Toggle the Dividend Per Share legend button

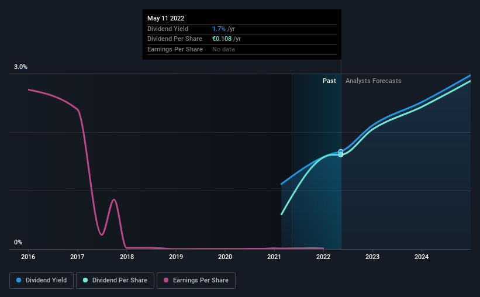115,281
